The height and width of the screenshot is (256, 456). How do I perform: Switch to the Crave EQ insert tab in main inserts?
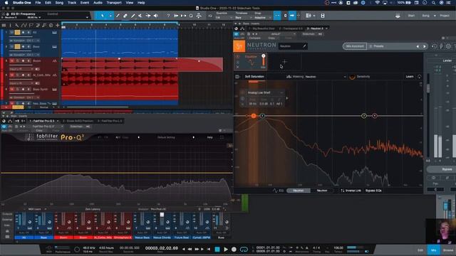tap(78, 121)
